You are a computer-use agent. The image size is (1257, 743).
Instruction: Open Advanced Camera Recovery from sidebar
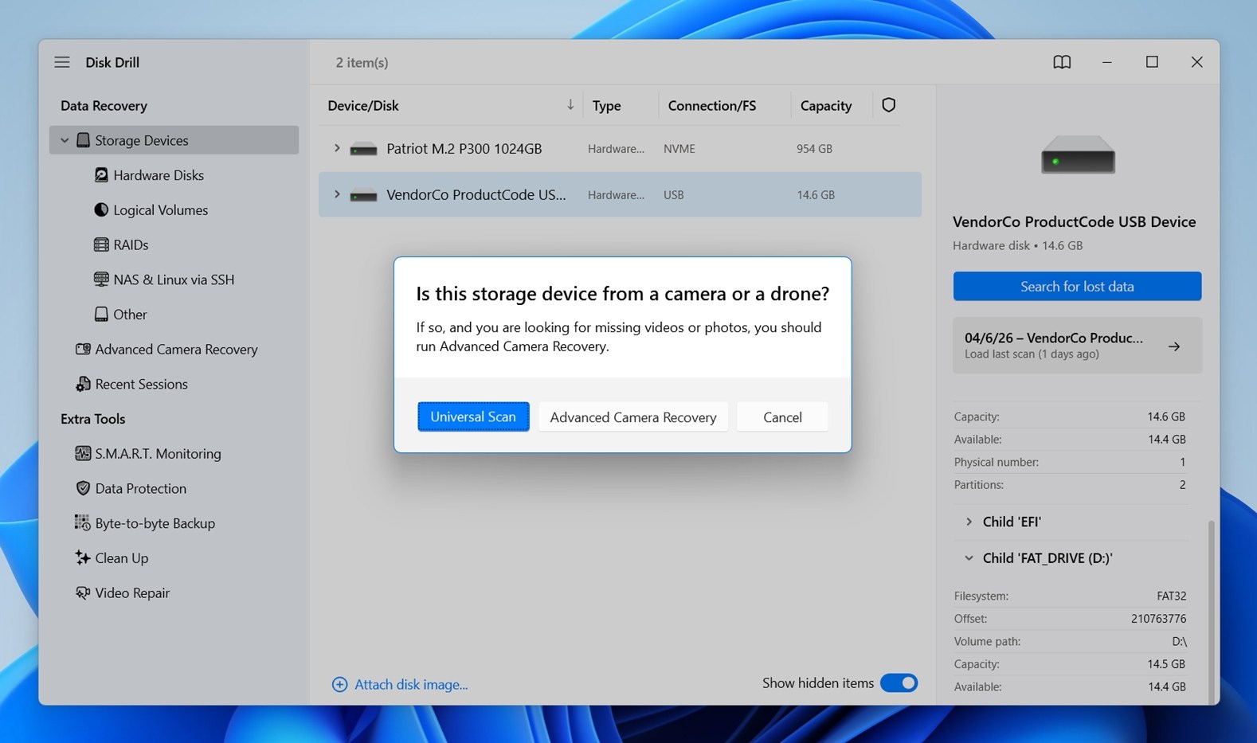[x=176, y=349]
